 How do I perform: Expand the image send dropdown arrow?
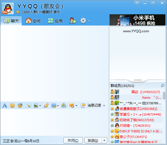pos(40,106)
